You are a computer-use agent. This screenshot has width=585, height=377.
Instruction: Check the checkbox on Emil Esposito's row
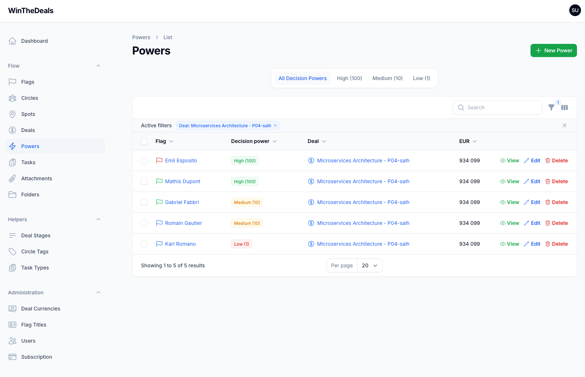point(144,161)
